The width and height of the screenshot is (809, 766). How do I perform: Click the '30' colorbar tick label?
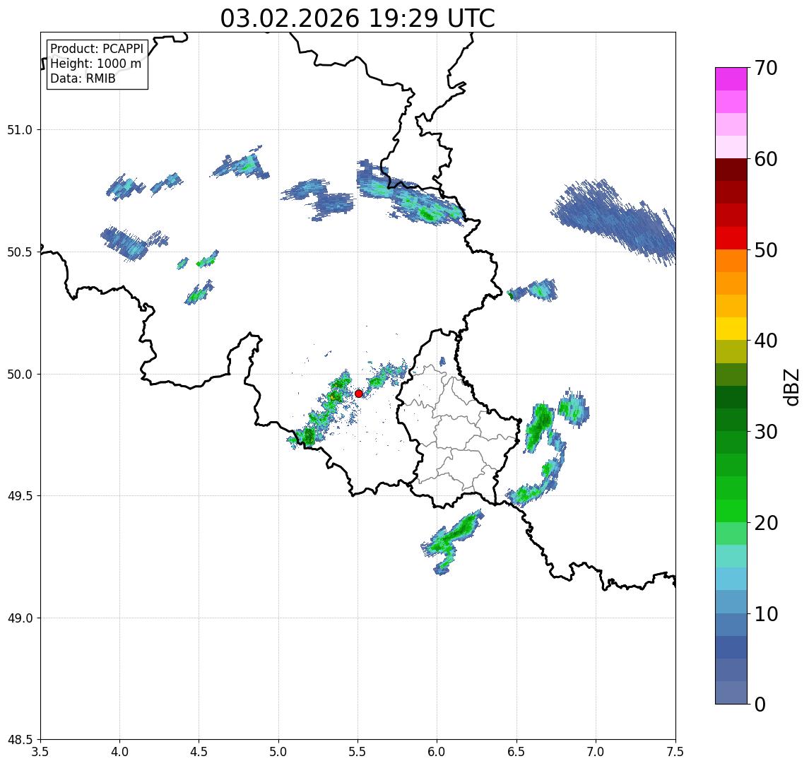(766, 432)
